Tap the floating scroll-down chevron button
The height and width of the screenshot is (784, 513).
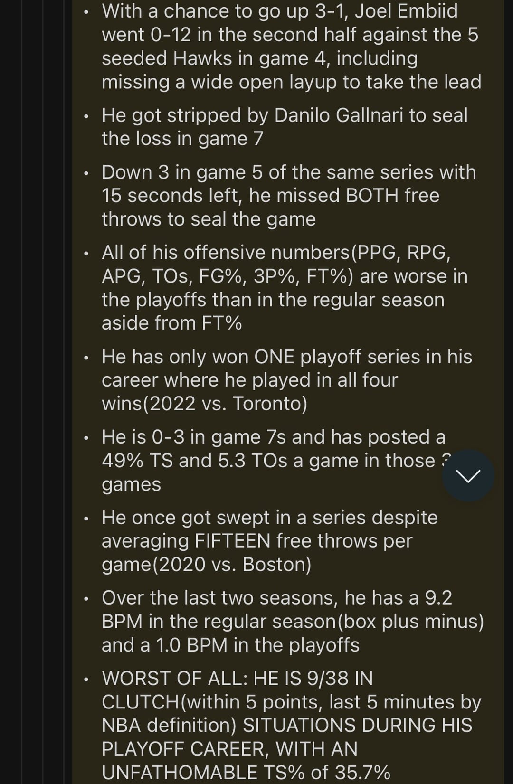pos(468,475)
